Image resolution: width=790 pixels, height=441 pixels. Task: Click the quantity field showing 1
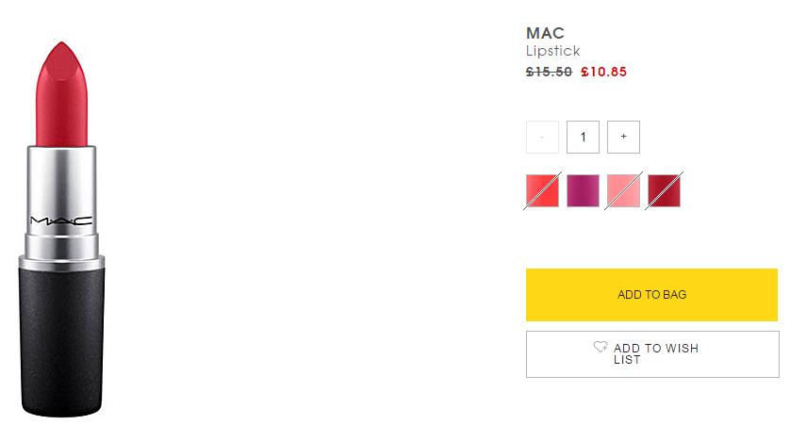[x=583, y=138]
